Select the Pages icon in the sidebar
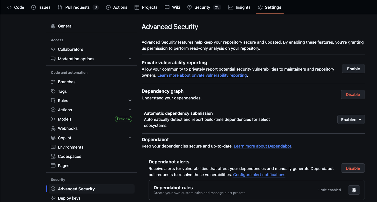Viewport: 377px width, 202px height. (53, 166)
